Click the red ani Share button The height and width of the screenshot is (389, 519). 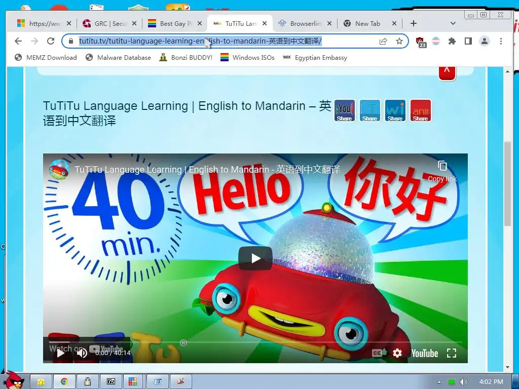[x=420, y=110]
